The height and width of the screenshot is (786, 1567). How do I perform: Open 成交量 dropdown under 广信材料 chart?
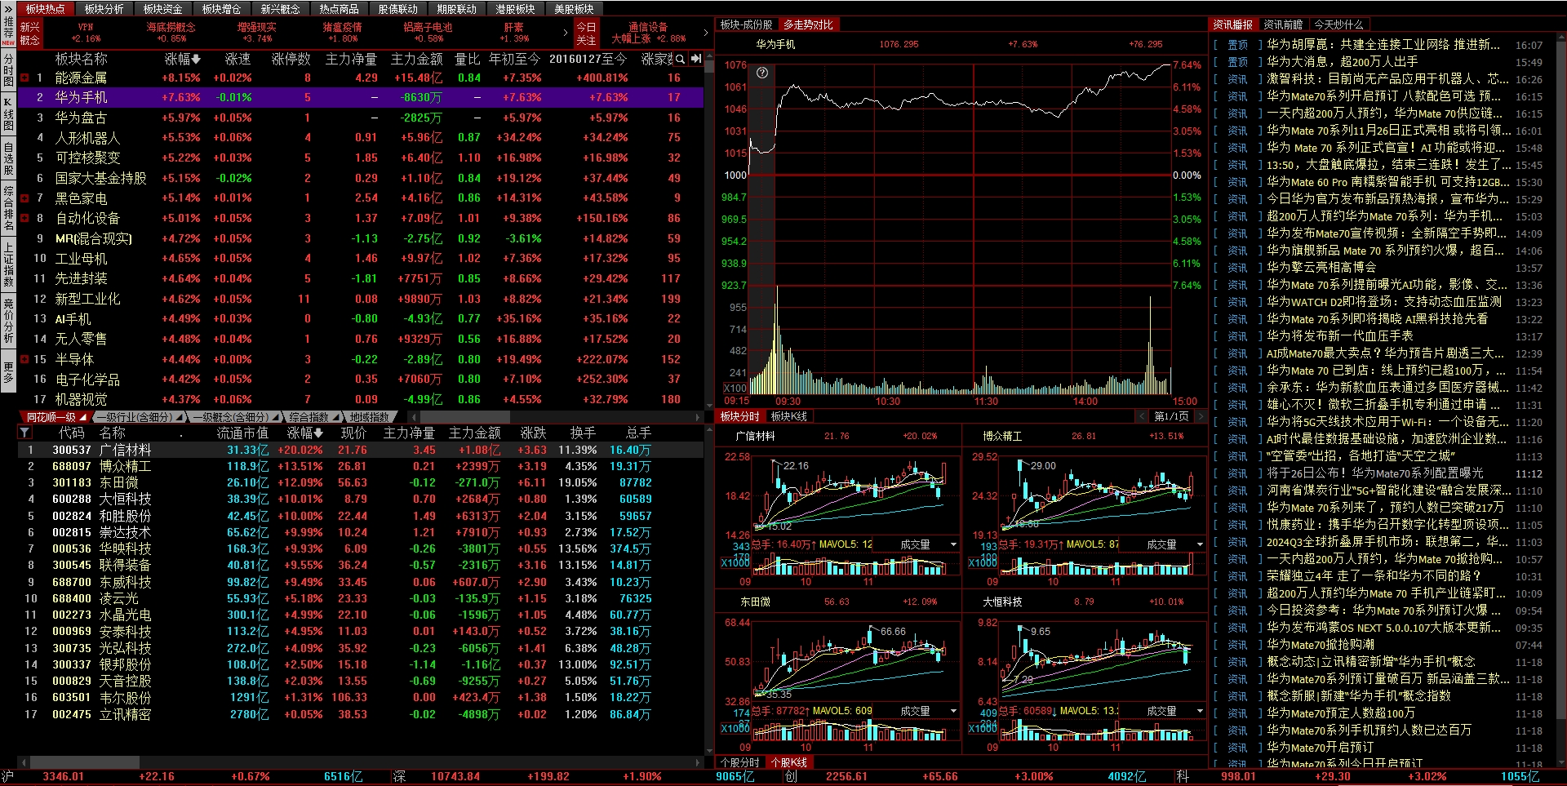click(x=953, y=544)
